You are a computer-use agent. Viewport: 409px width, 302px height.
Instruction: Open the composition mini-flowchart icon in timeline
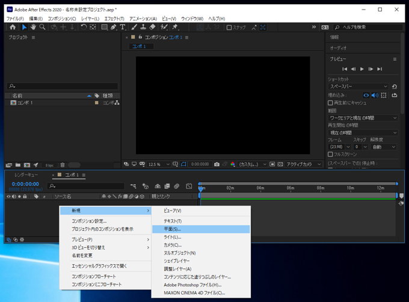(x=134, y=186)
